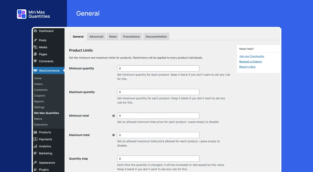Viewport: 313px width, 172px height.
Task: Open the Extensions submenu item
Action: pyautogui.click(x=41, y=125)
